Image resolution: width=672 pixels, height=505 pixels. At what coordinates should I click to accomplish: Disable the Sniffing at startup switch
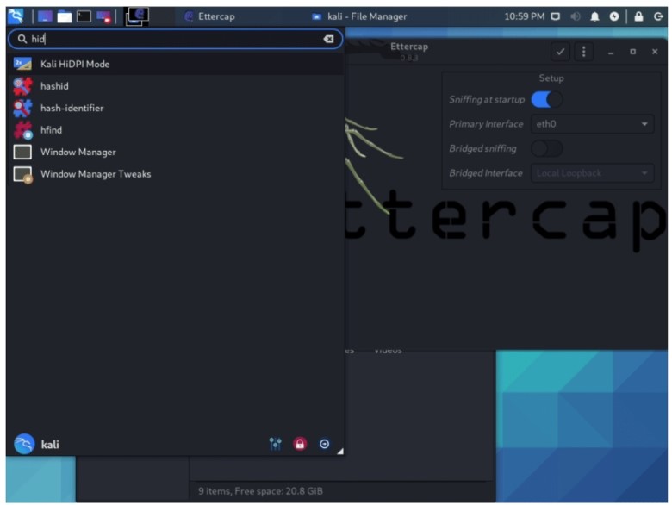(546, 99)
